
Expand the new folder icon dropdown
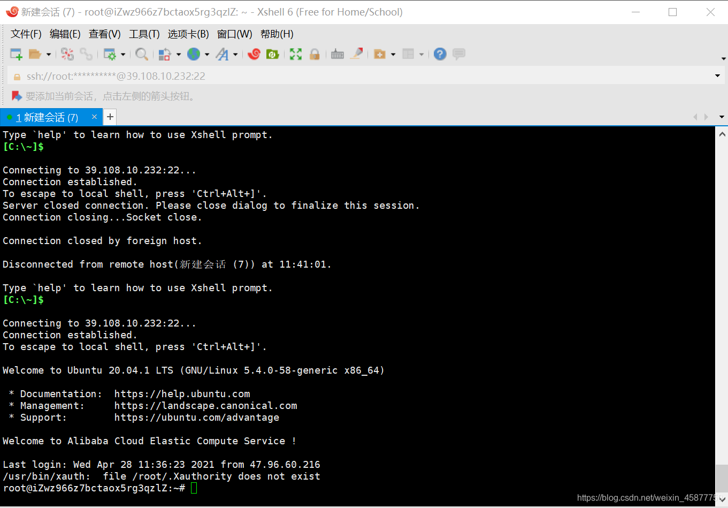[x=393, y=54]
